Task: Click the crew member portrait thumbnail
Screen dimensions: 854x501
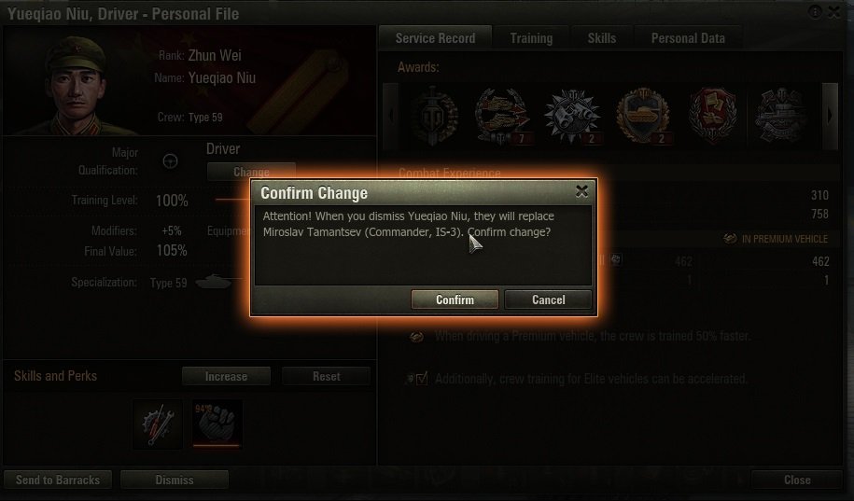Action: 77,84
